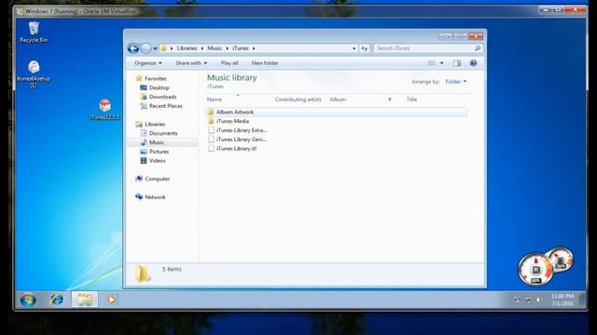This screenshot has height=335, width=597.
Task: Click the iTunes Library.itl file icon
Action: 211,149
